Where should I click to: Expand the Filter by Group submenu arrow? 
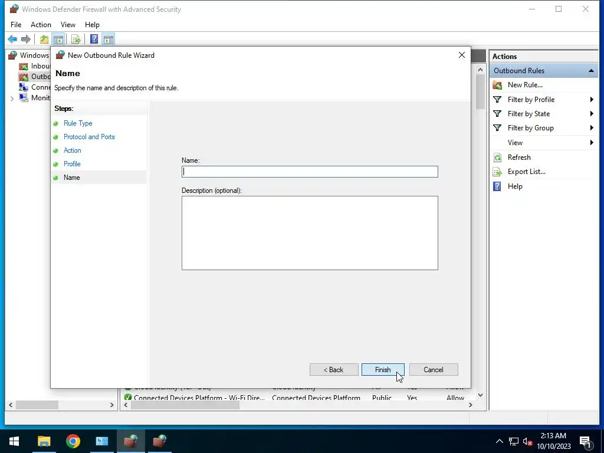pos(592,128)
